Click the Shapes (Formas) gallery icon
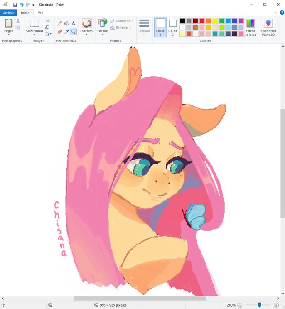 pos(103,23)
